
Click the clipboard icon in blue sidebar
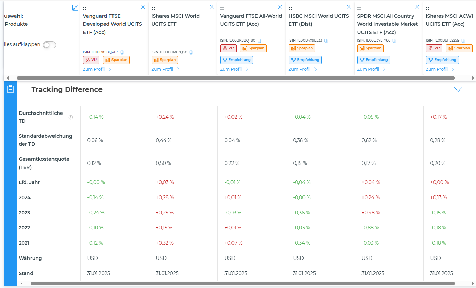10,89
